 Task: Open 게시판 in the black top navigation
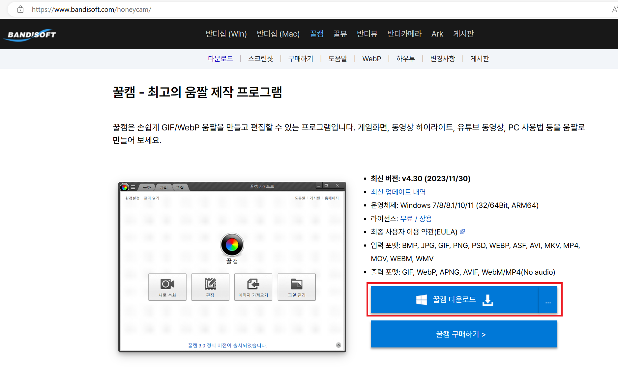coord(463,34)
